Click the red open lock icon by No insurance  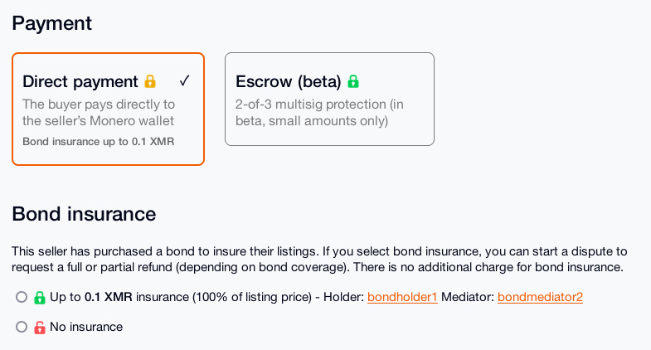pos(39,327)
